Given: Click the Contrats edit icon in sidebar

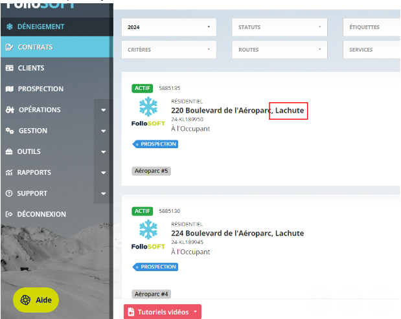Looking at the screenshot, I should [10, 47].
